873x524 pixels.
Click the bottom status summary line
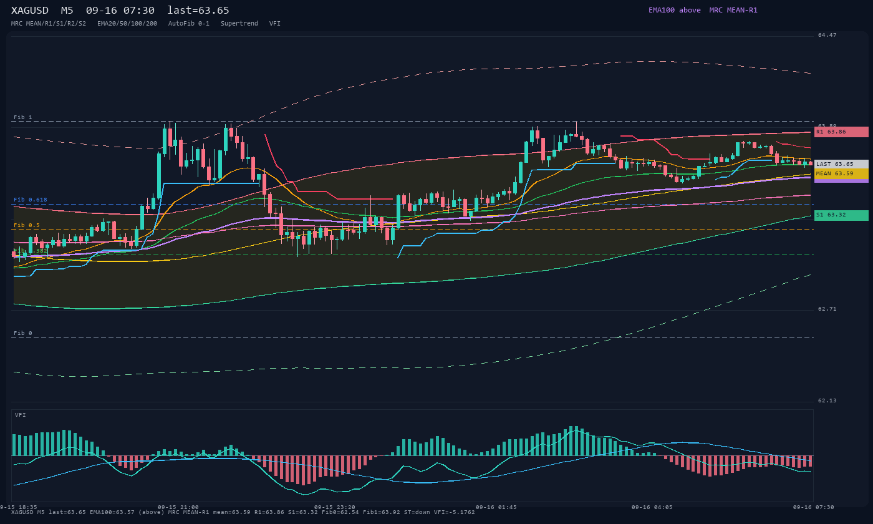pyautogui.click(x=243, y=512)
